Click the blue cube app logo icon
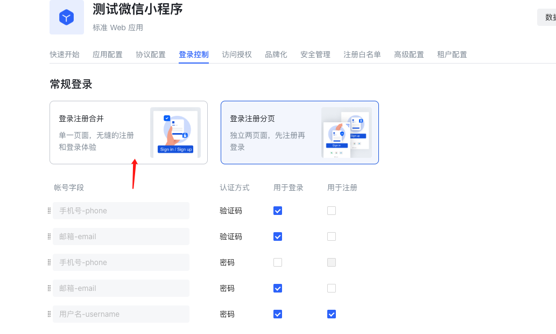Image resolution: width=556 pixels, height=334 pixels. (67, 17)
